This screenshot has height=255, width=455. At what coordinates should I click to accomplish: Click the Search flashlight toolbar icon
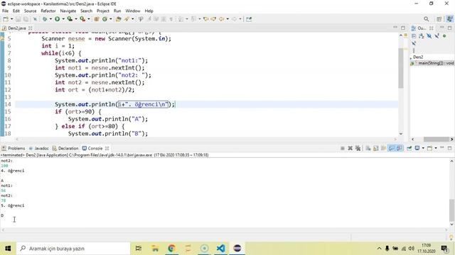(x=127, y=19)
